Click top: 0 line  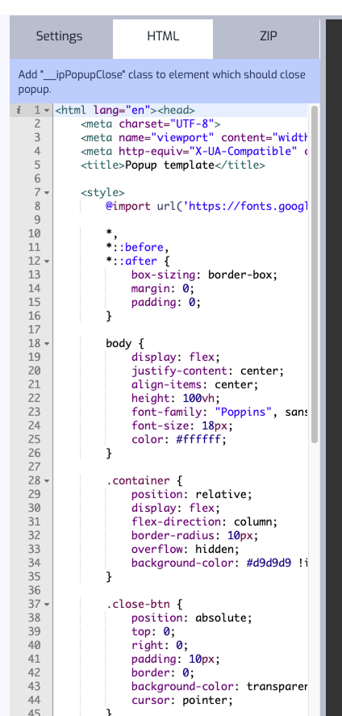(153, 631)
